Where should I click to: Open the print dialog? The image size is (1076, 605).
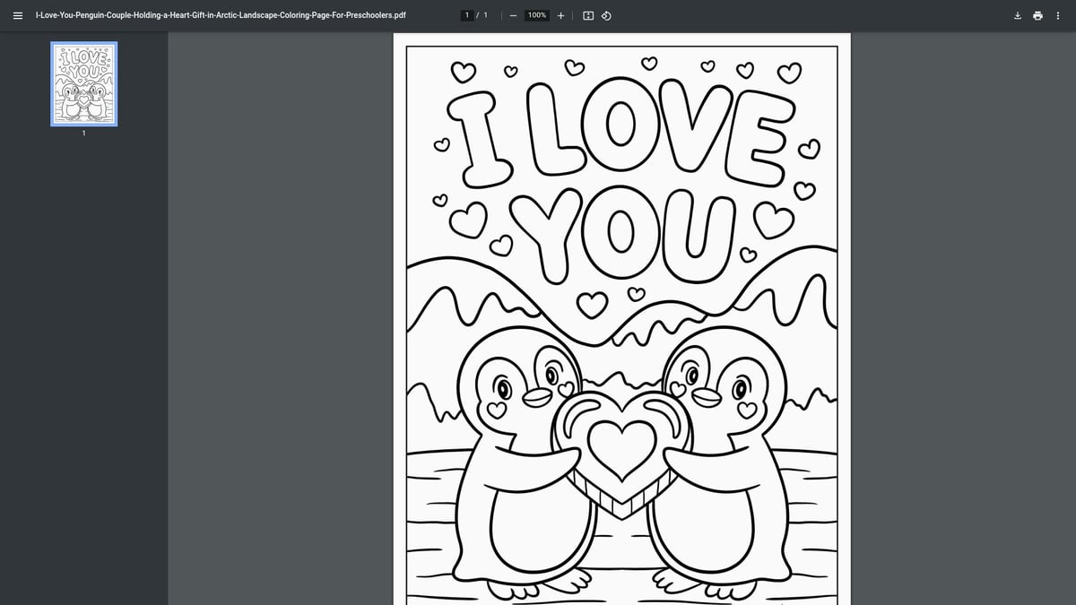coord(1037,15)
